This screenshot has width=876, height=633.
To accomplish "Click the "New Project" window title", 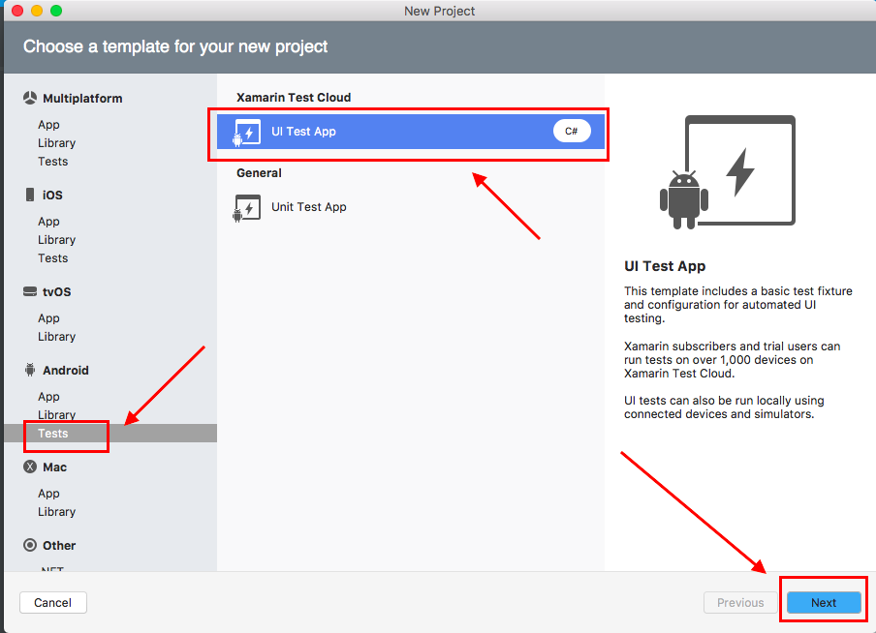I will click(440, 11).
